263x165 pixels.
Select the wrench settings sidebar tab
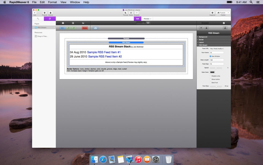(x=38, y=19)
